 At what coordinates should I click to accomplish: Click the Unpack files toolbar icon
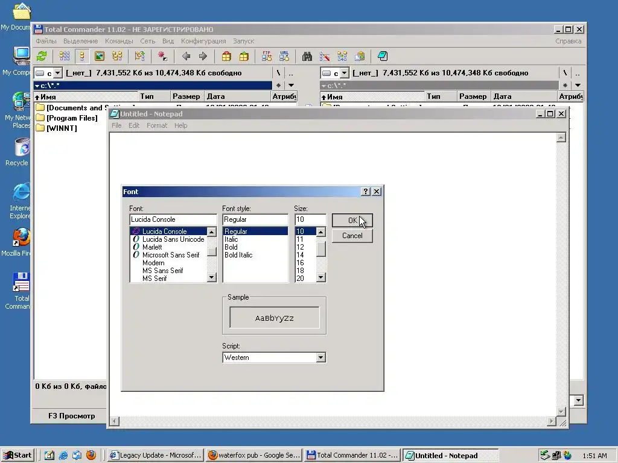point(244,56)
